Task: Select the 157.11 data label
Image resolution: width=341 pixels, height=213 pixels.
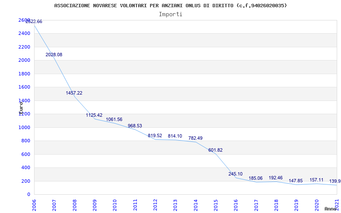Action: (316, 180)
